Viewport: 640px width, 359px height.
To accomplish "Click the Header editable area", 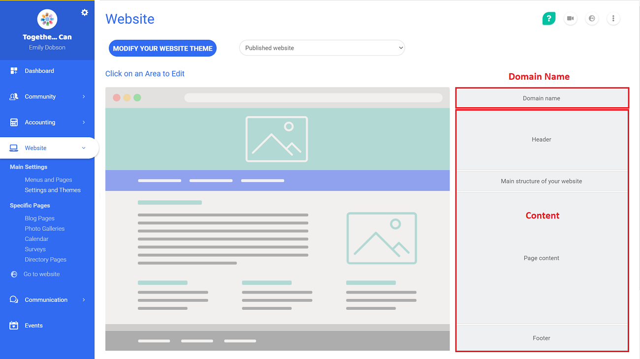I will [542, 139].
